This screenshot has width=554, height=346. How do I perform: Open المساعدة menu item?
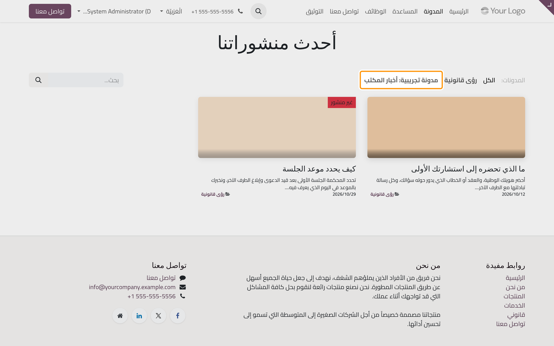405,11
